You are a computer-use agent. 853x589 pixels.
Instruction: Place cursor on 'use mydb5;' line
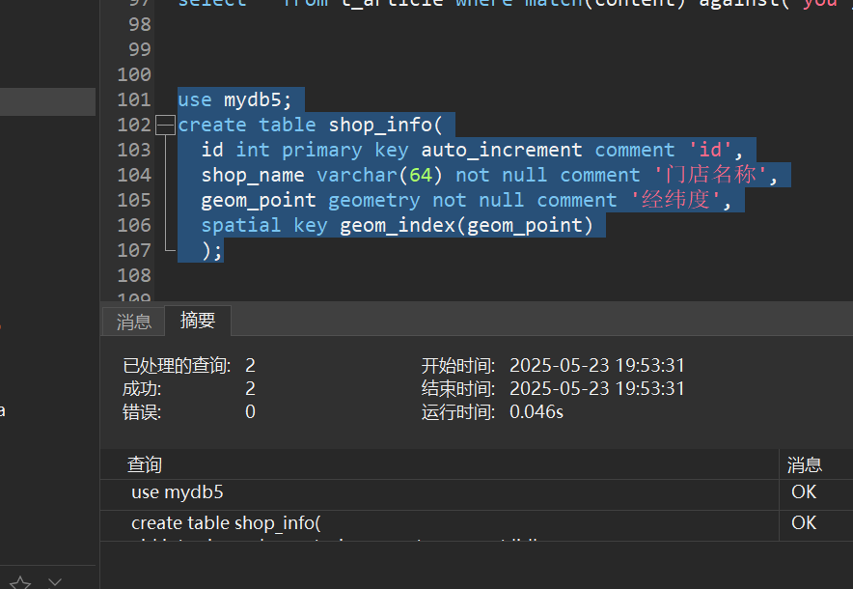point(234,100)
